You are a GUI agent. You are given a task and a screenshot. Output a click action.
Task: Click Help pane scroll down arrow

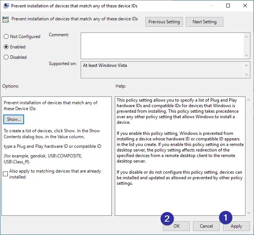[x=249, y=213]
